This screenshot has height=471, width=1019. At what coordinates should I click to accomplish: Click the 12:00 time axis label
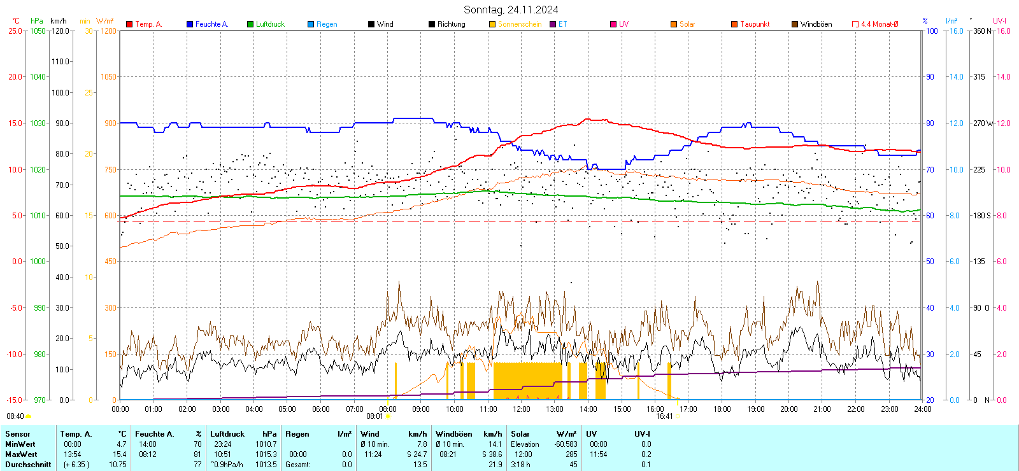522,409
